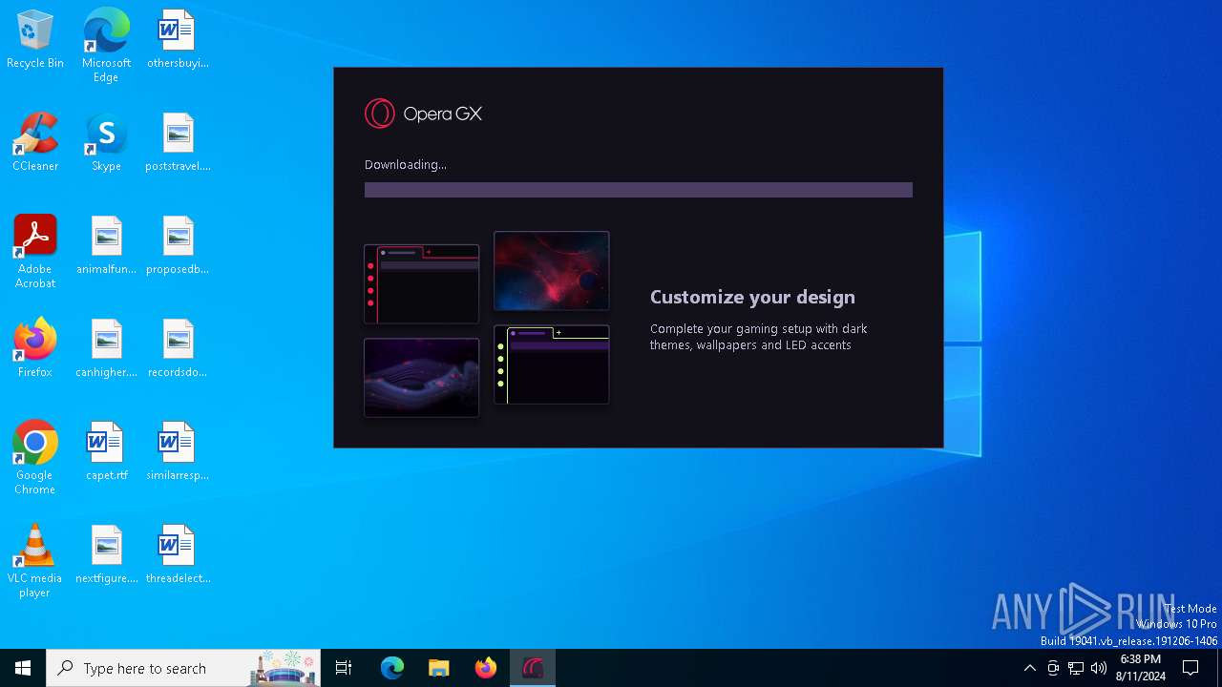Click the Opera GX logo in installer
Image resolution: width=1222 pixels, height=687 pixels.
pos(423,114)
